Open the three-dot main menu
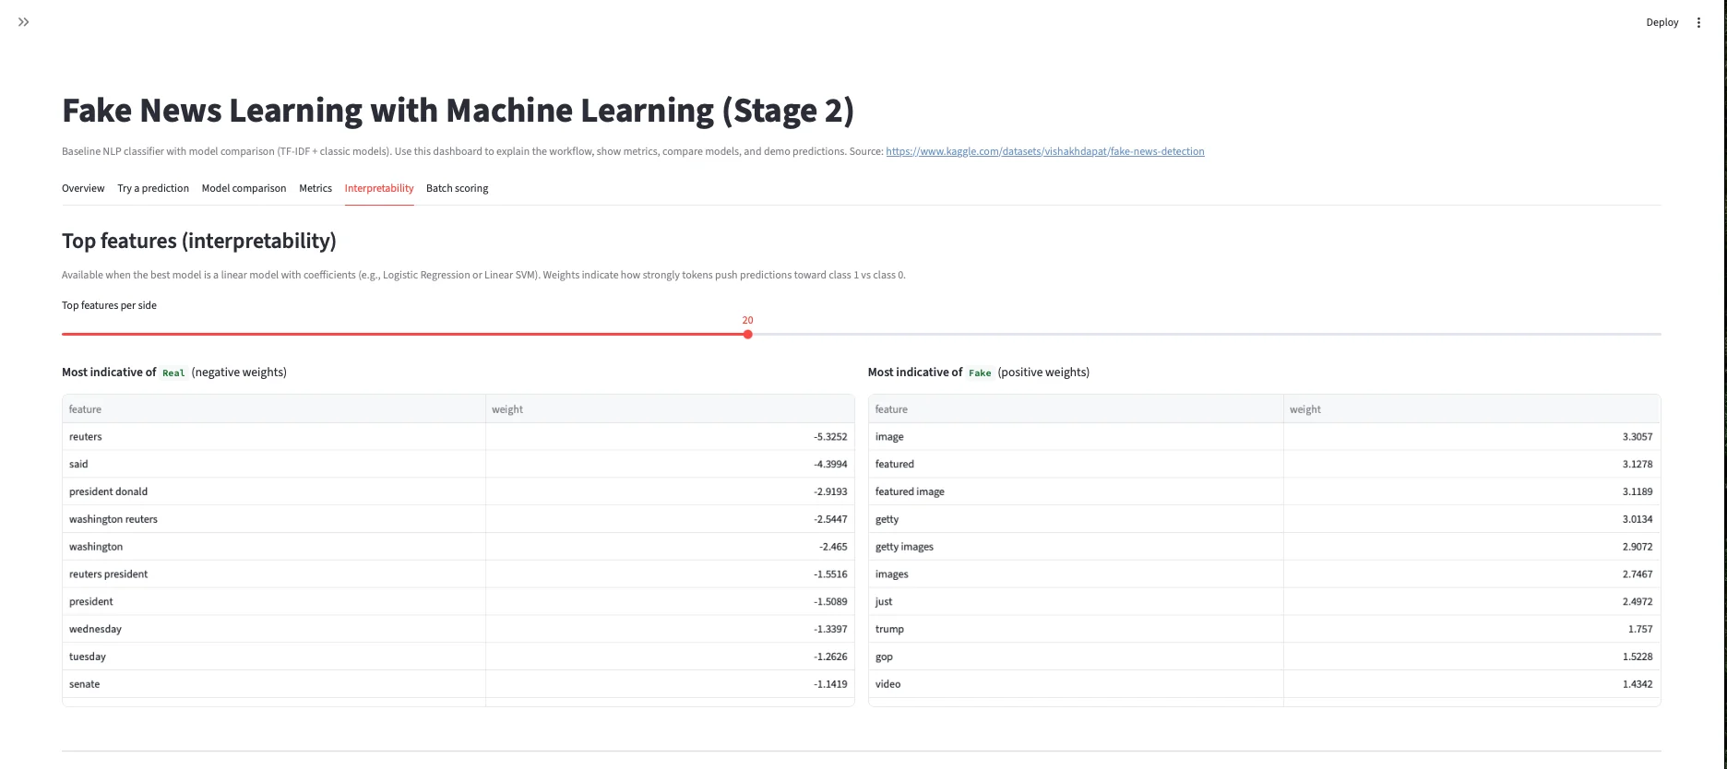Image resolution: width=1727 pixels, height=769 pixels. pos(1698,22)
